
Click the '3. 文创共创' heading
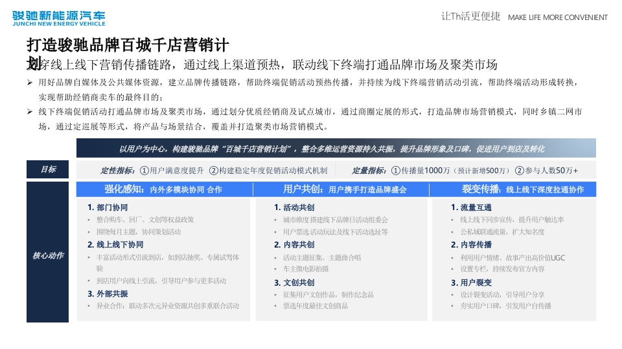coord(294,282)
